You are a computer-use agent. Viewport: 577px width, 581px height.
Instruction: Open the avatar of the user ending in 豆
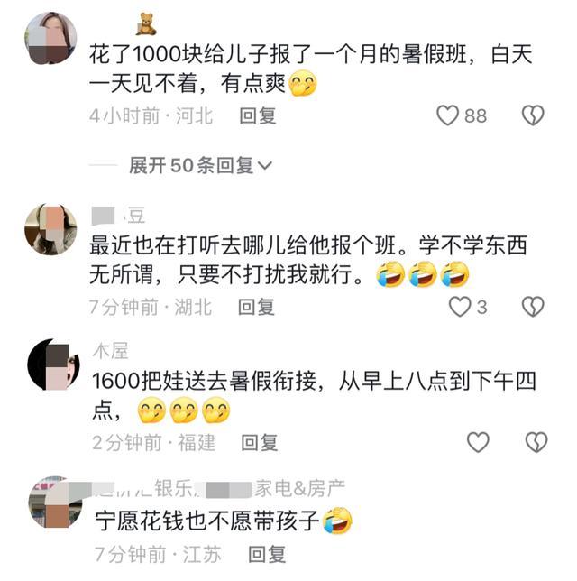point(50,229)
